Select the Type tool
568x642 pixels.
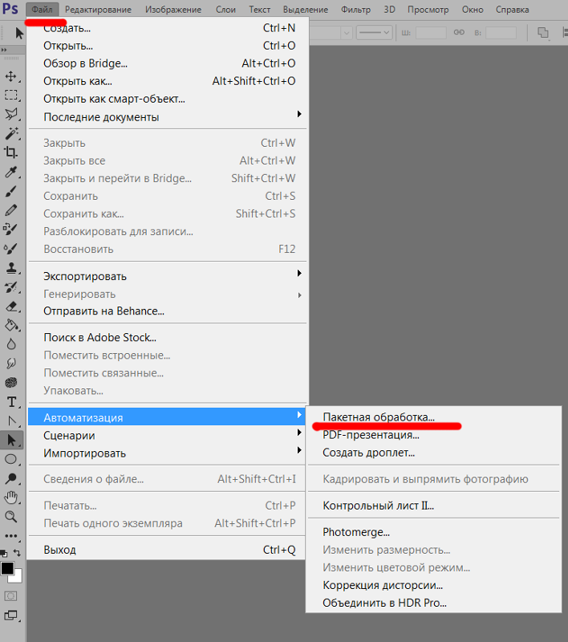11,402
